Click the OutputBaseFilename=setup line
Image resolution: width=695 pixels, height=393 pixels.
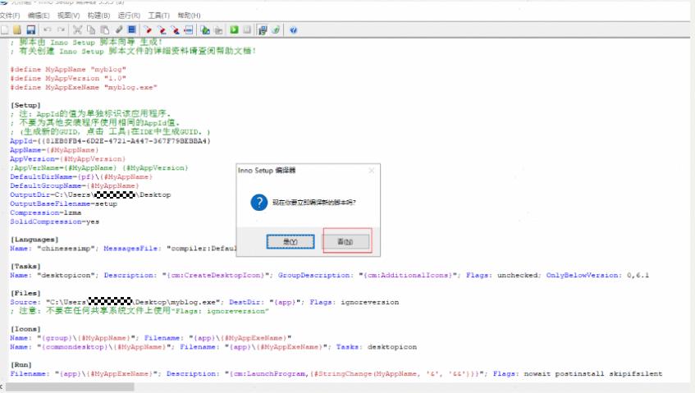(x=64, y=203)
